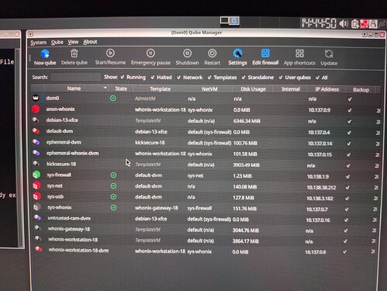The image size is (387, 291).
Task: Sort by the NetVM column header
Action: click(x=209, y=89)
